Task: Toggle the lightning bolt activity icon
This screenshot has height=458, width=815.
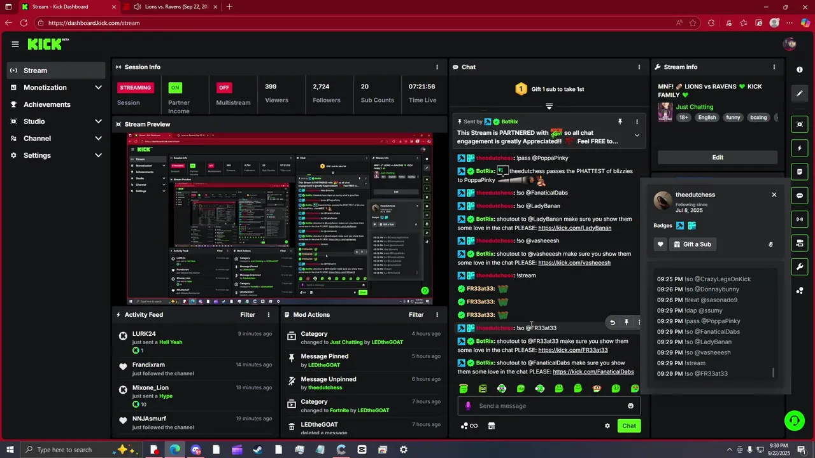Action: 800,148
